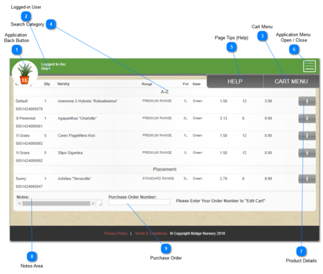Image resolution: width=323 pixels, height=274 pixels.
Task: Open the CART MENU
Action: click(x=291, y=81)
